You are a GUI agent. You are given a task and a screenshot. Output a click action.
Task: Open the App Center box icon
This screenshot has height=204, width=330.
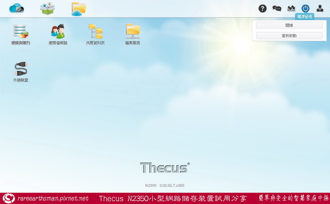click(x=47, y=9)
